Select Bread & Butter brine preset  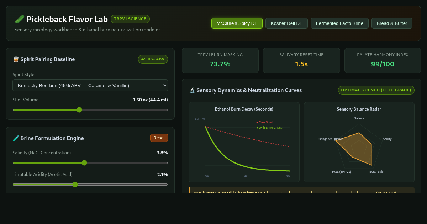(x=392, y=23)
